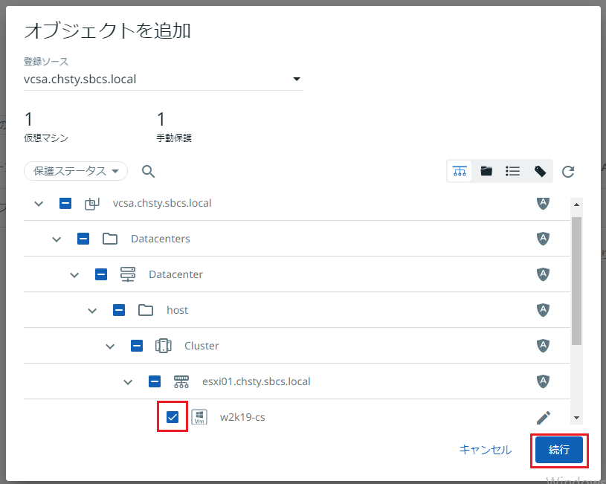
Task: Open the search magnifier icon
Action: (x=148, y=171)
